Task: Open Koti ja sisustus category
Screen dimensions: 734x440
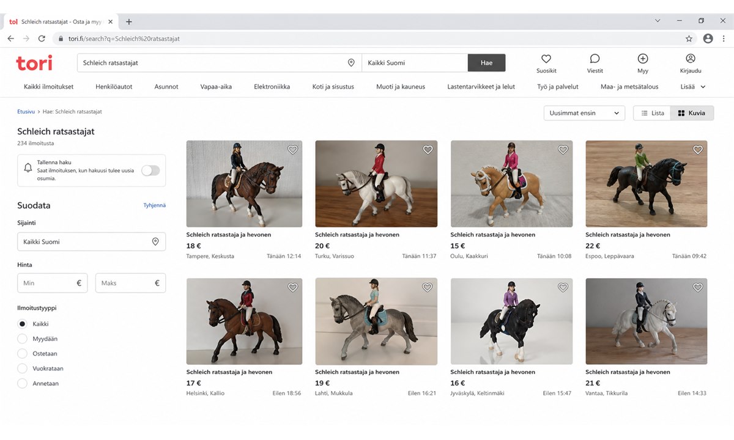Action: [333, 87]
